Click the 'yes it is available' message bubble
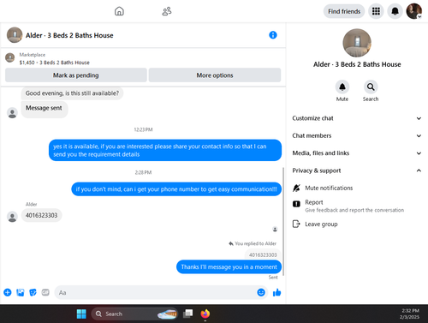428x323 pixels. point(165,150)
